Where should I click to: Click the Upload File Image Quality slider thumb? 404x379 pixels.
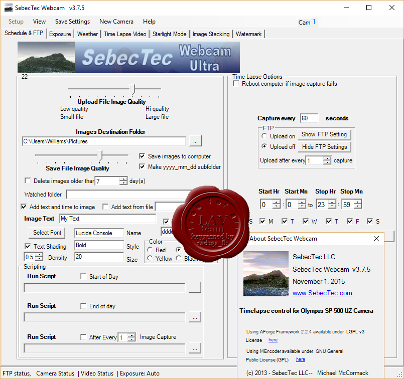(132, 89)
